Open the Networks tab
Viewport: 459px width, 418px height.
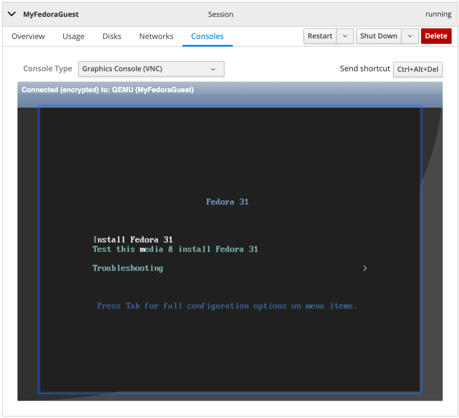pos(156,36)
